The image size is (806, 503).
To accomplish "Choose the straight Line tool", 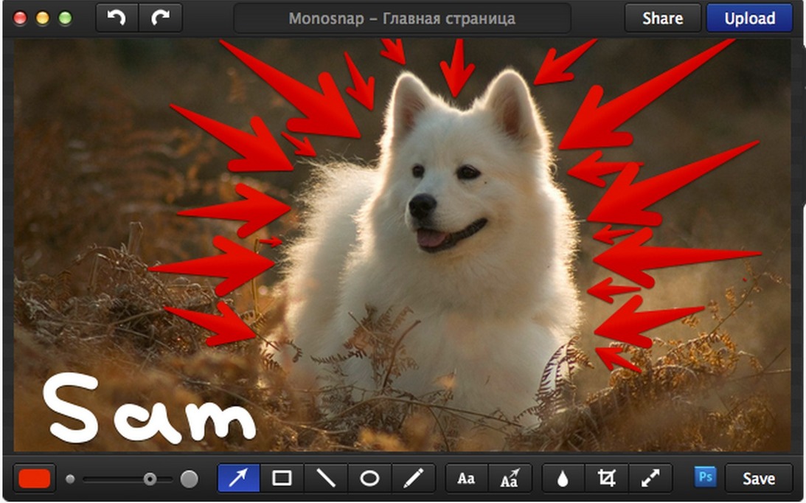I will click(x=326, y=478).
